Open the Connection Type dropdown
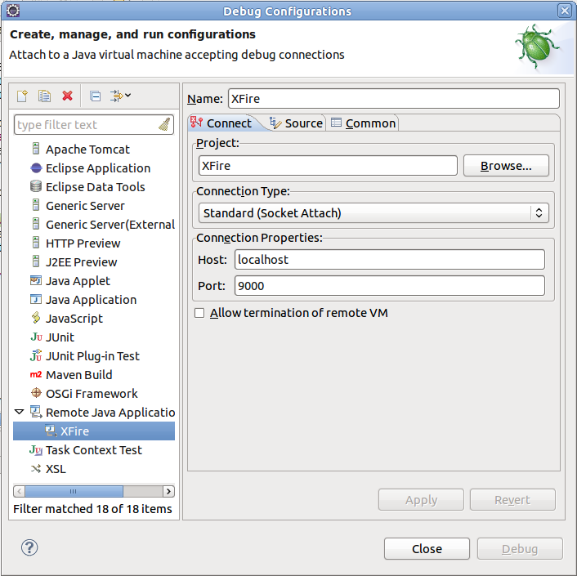Viewport: 577px width, 576px height. 373,213
